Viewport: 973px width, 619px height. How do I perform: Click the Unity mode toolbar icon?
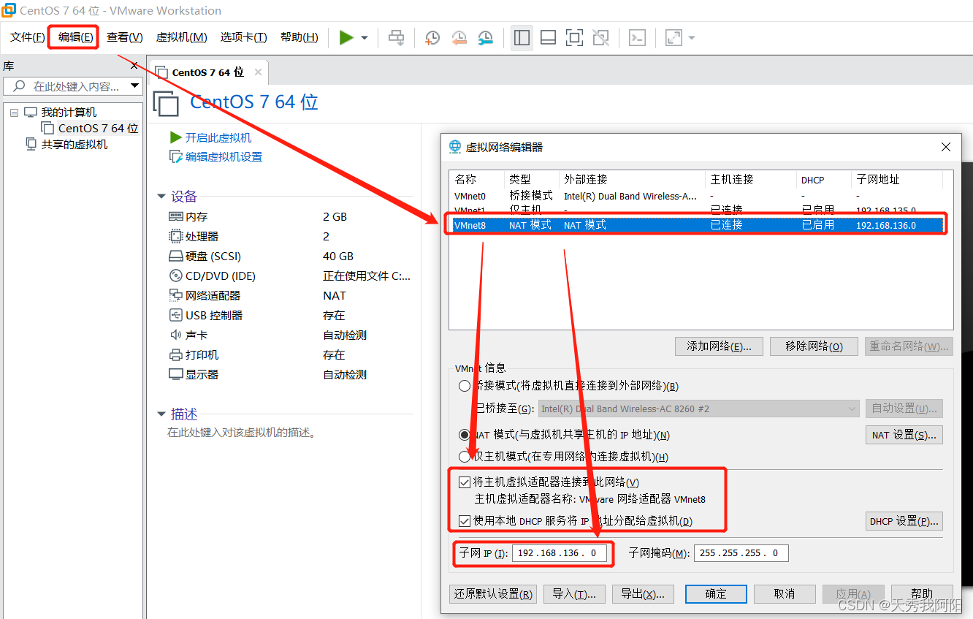600,37
